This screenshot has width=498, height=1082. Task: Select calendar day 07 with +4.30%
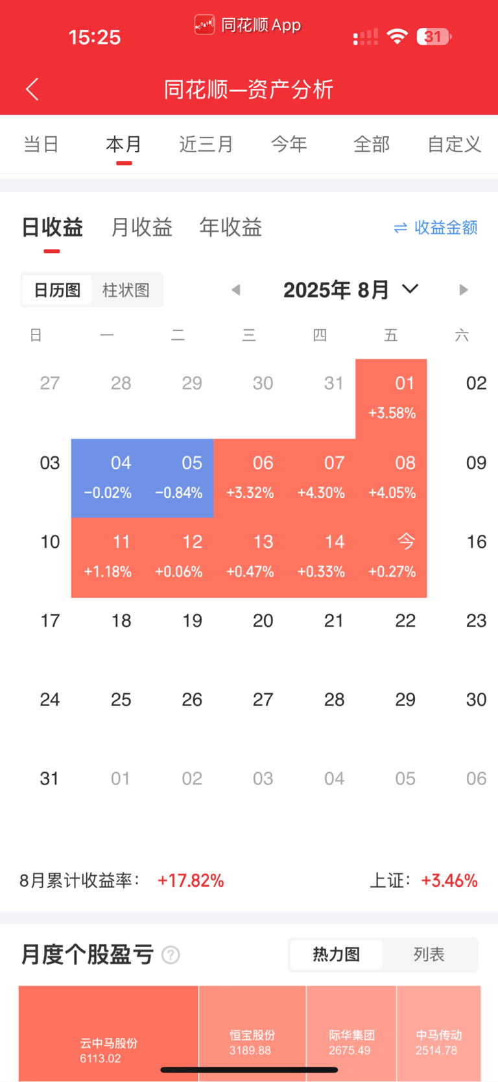tap(320, 478)
